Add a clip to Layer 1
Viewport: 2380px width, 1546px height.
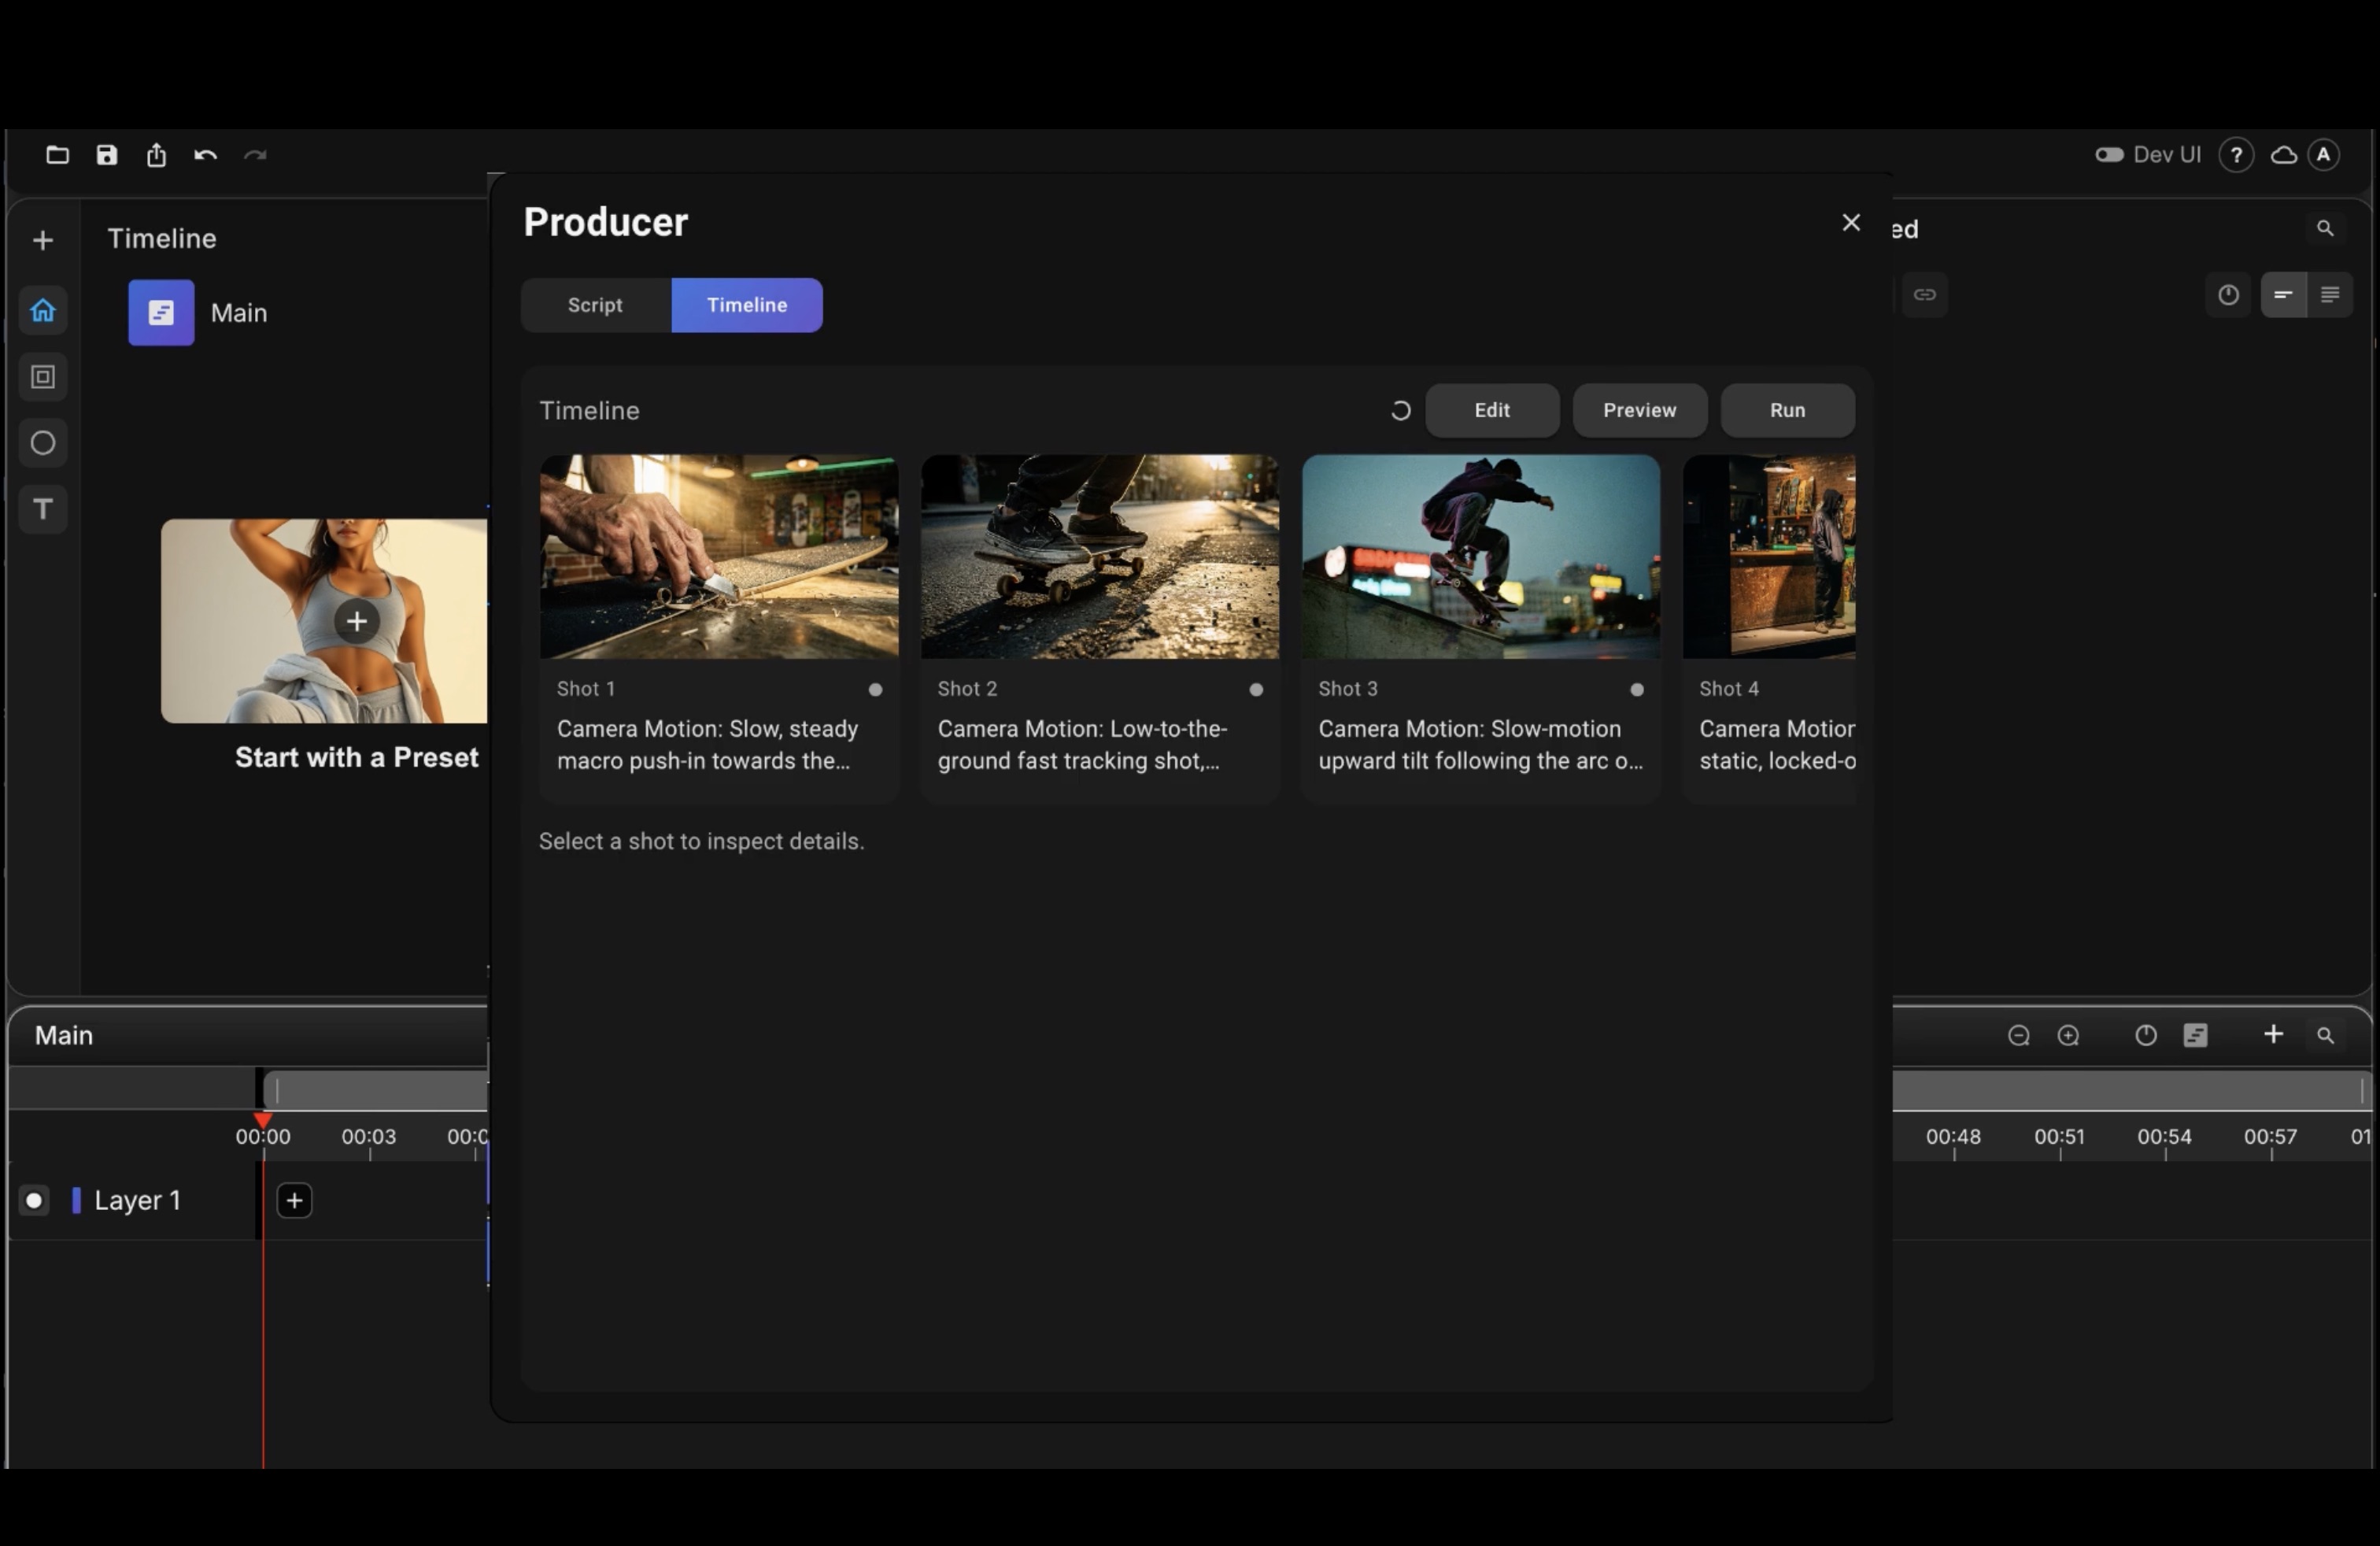click(294, 1201)
